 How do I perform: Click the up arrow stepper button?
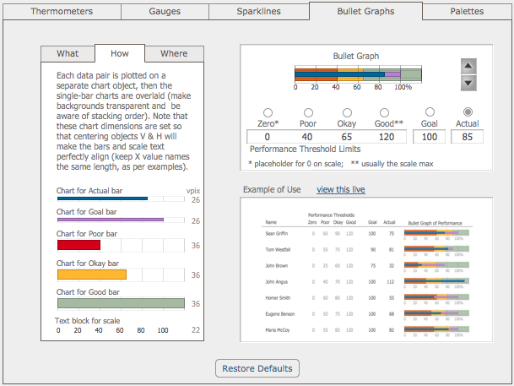pos(468,66)
